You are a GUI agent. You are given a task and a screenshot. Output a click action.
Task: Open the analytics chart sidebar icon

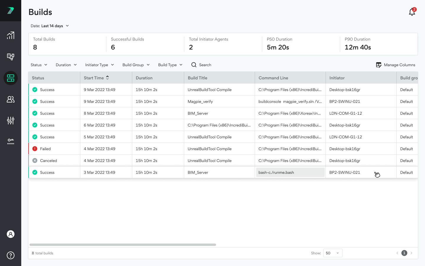(11, 35)
